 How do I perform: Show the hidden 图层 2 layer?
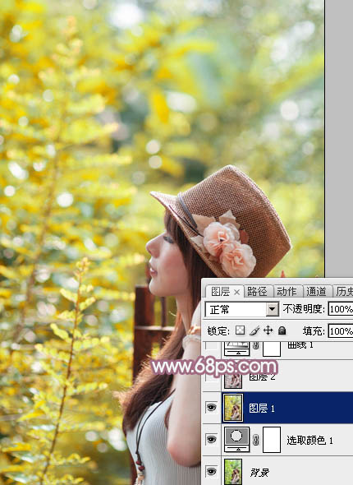tap(211, 376)
